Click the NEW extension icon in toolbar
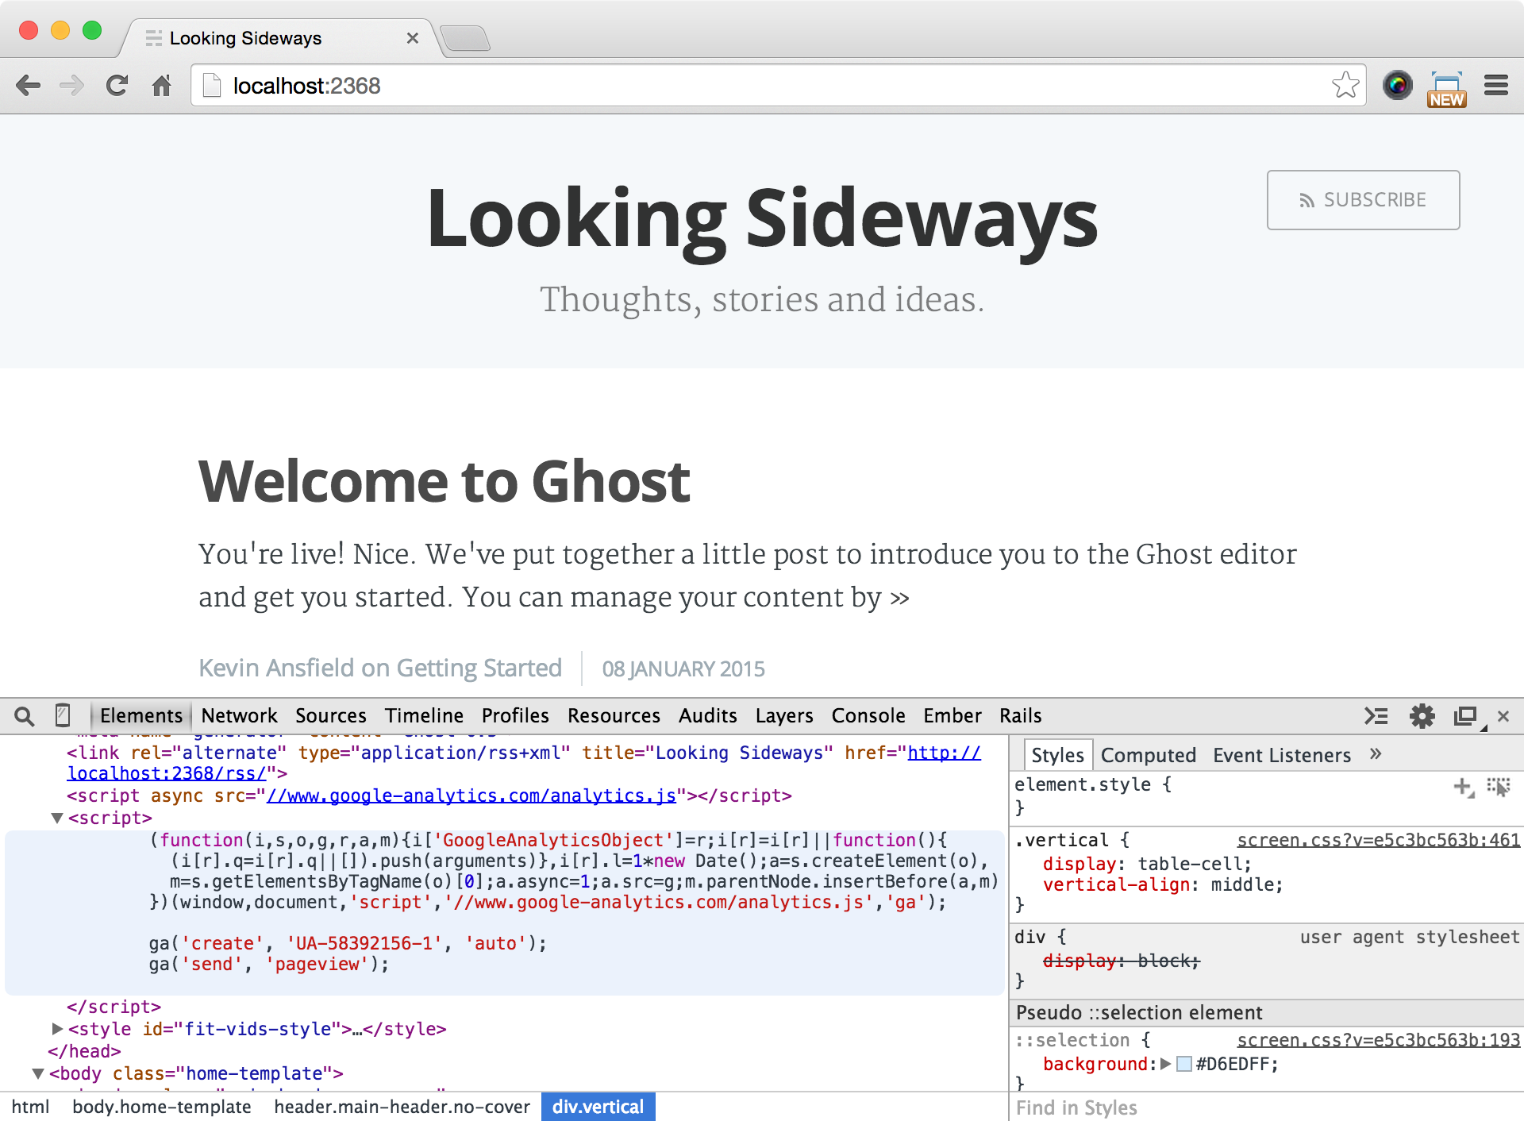Screen dimensions: 1524x1121 tap(1447, 89)
